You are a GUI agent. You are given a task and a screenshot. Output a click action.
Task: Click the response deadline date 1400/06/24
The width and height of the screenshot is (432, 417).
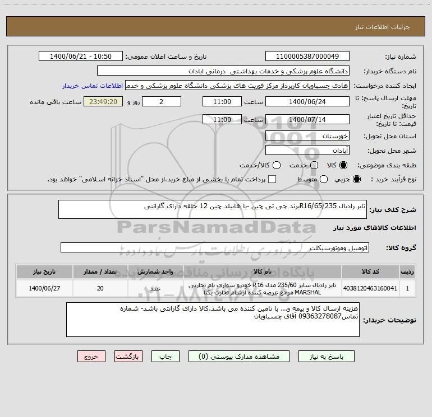tap(307, 101)
